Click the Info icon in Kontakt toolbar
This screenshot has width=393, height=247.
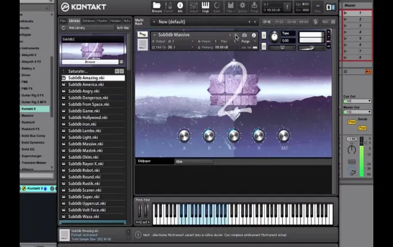180,7
